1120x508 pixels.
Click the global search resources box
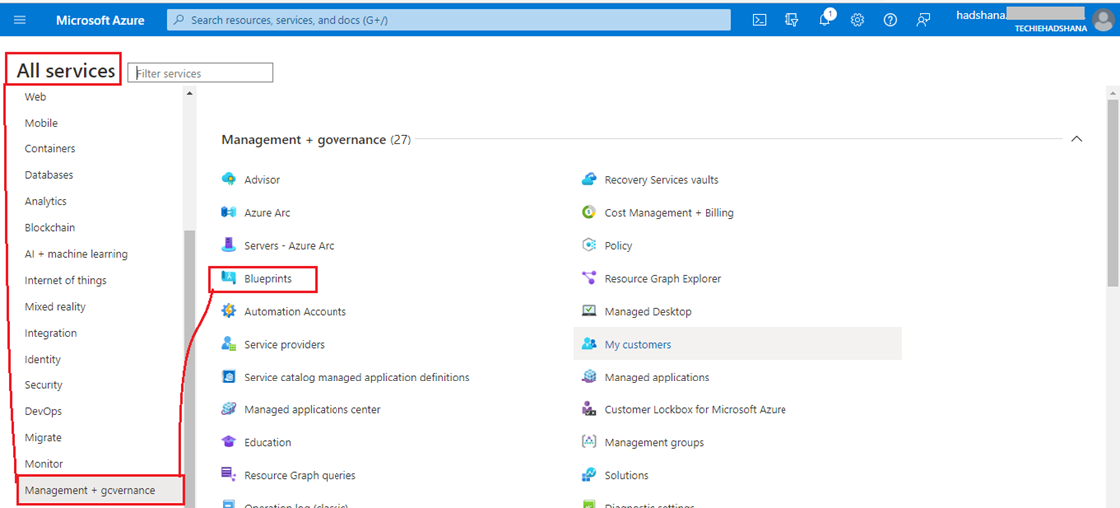tap(449, 20)
